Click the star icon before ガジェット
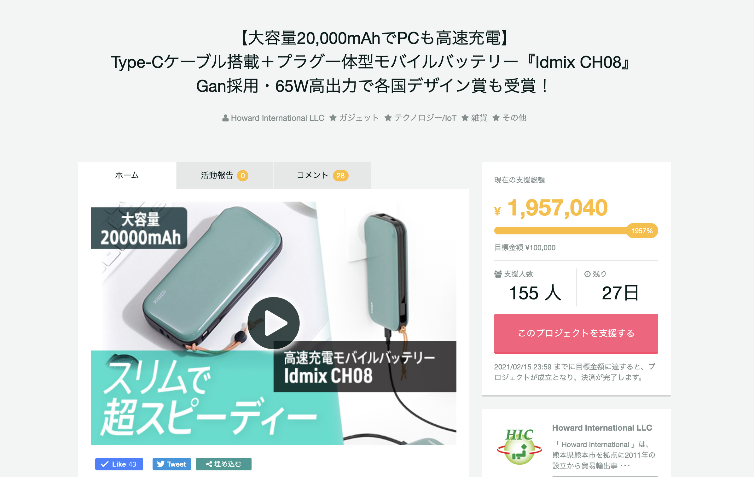 (333, 118)
